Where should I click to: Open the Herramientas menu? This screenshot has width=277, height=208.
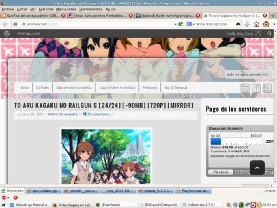click(x=91, y=9)
